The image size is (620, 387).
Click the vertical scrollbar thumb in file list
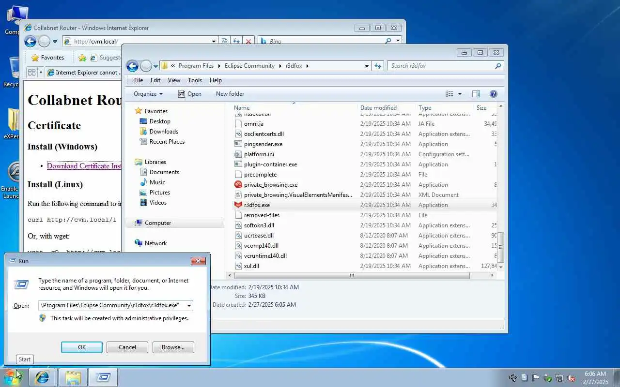pyautogui.click(x=501, y=247)
